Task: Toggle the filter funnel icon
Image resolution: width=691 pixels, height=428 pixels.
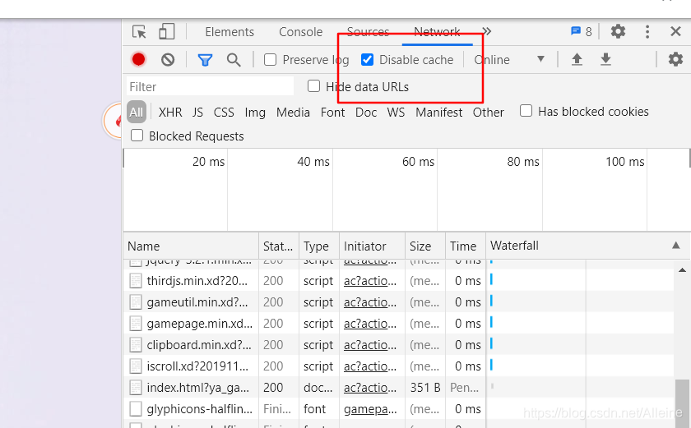Action: click(205, 60)
